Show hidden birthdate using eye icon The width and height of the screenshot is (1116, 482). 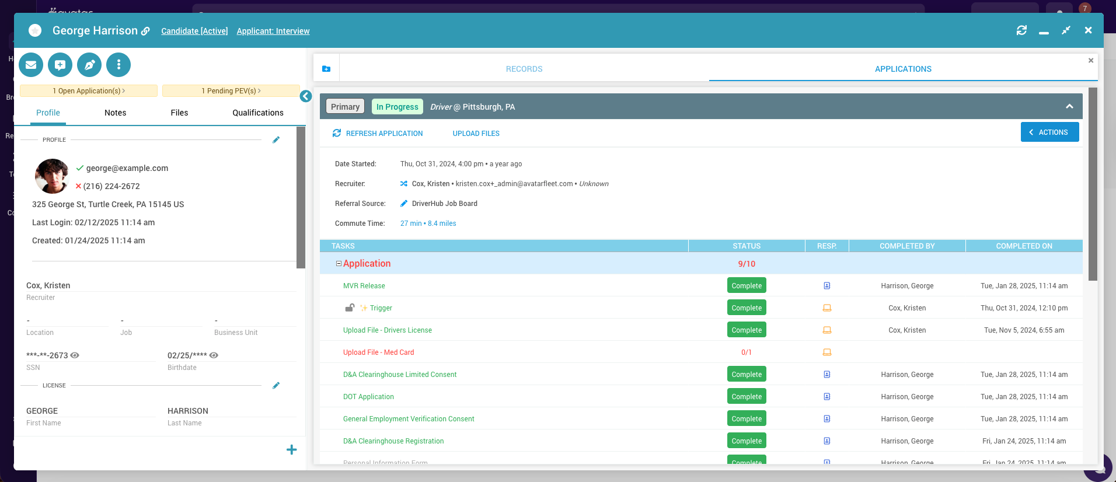click(x=214, y=355)
